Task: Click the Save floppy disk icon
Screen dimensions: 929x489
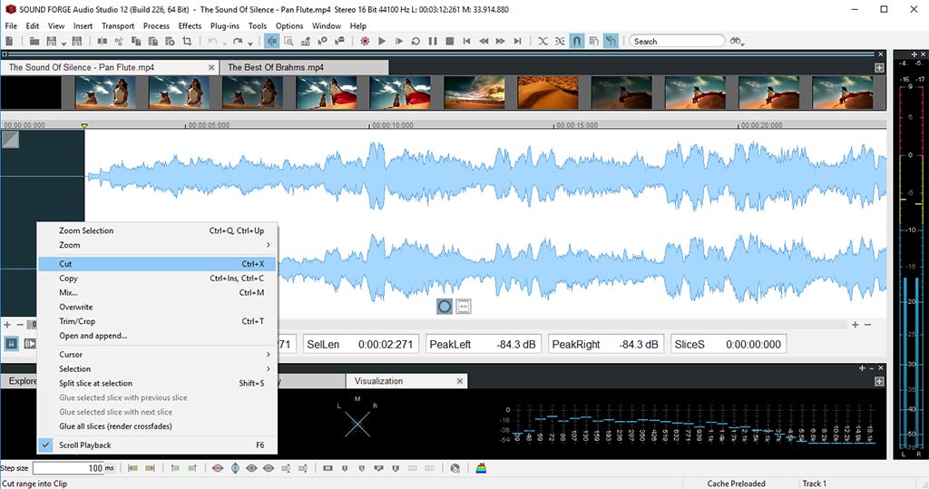Action: (x=52, y=41)
